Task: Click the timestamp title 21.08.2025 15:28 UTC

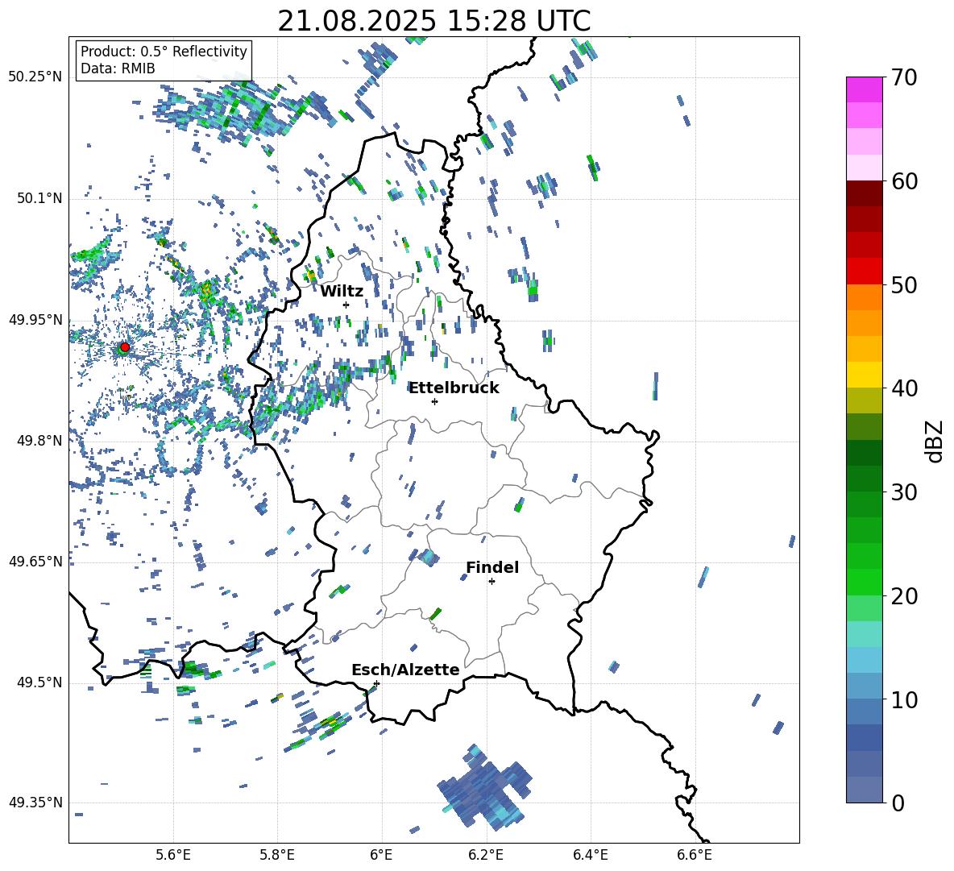Action: point(433,21)
